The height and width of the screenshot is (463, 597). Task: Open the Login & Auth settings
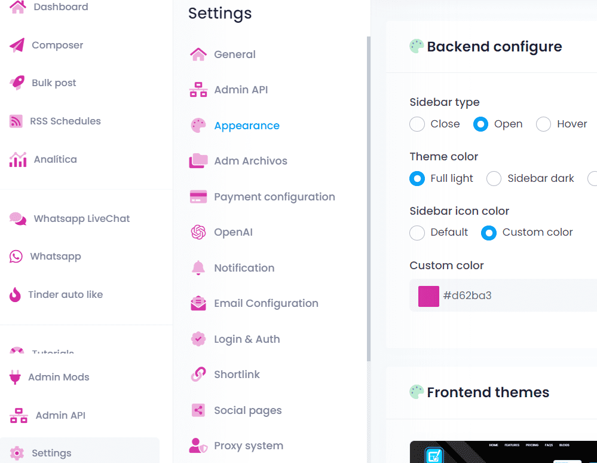point(246,339)
